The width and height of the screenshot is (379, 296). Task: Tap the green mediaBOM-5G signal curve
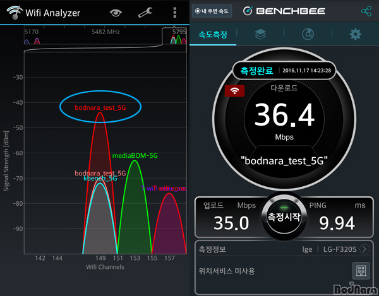point(135,208)
